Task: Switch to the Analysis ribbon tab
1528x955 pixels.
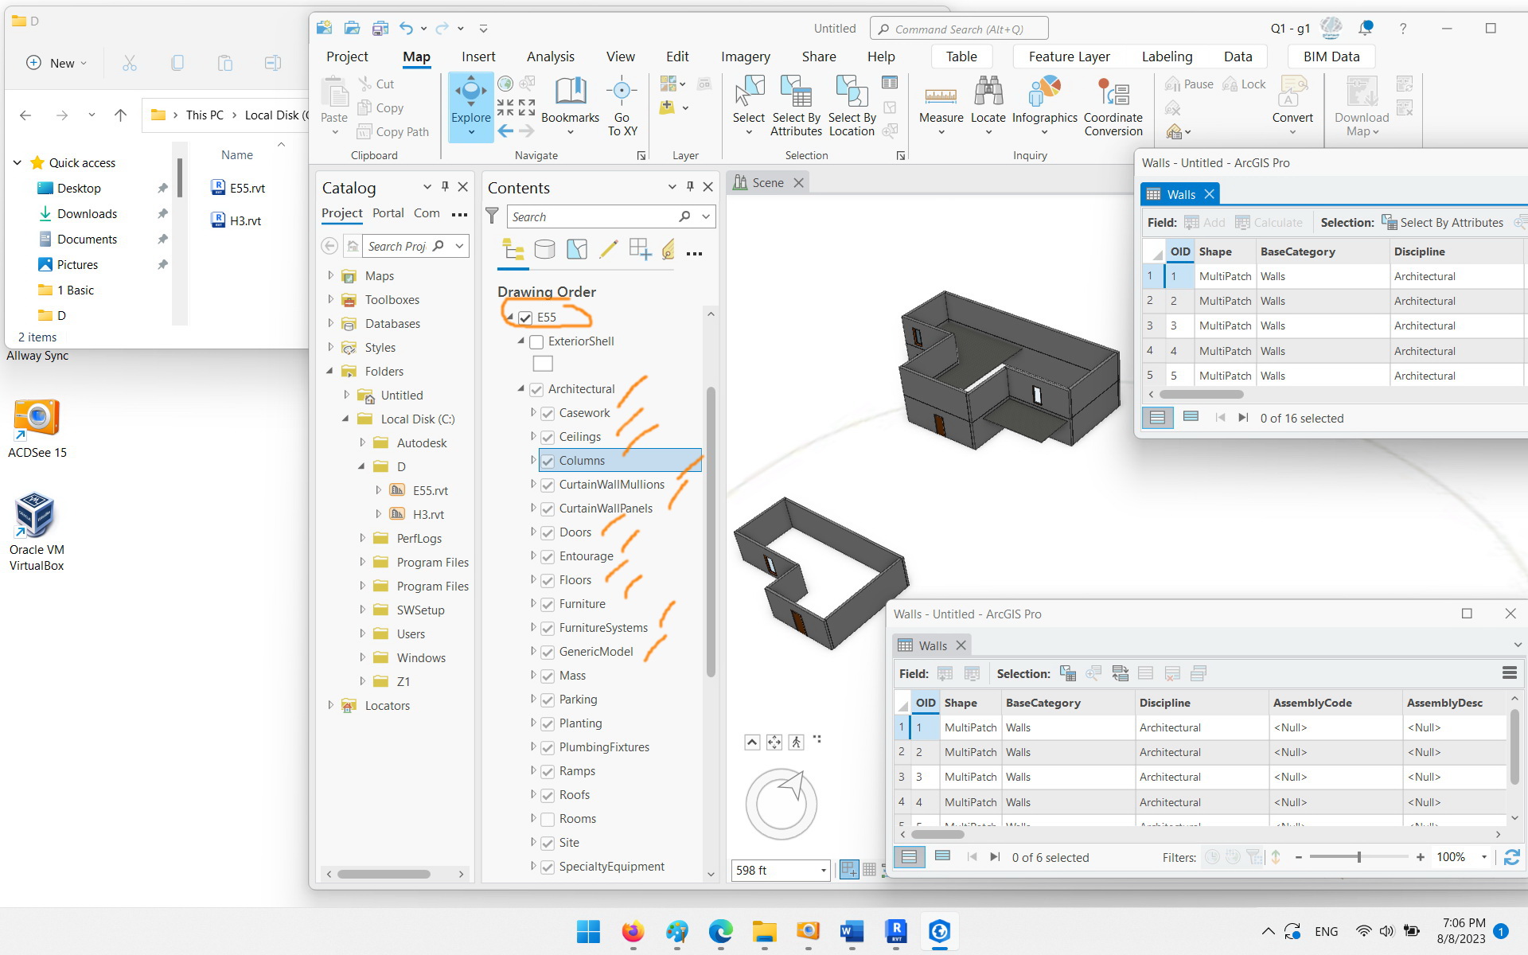Action: point(551,57)
